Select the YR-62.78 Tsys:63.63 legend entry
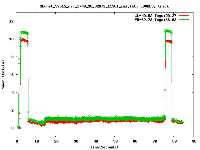Viewport: 200px width, 150px height. 156,20
